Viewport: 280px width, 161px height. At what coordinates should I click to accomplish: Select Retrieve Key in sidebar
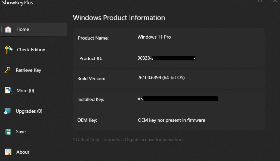click(x=28, y=70)
